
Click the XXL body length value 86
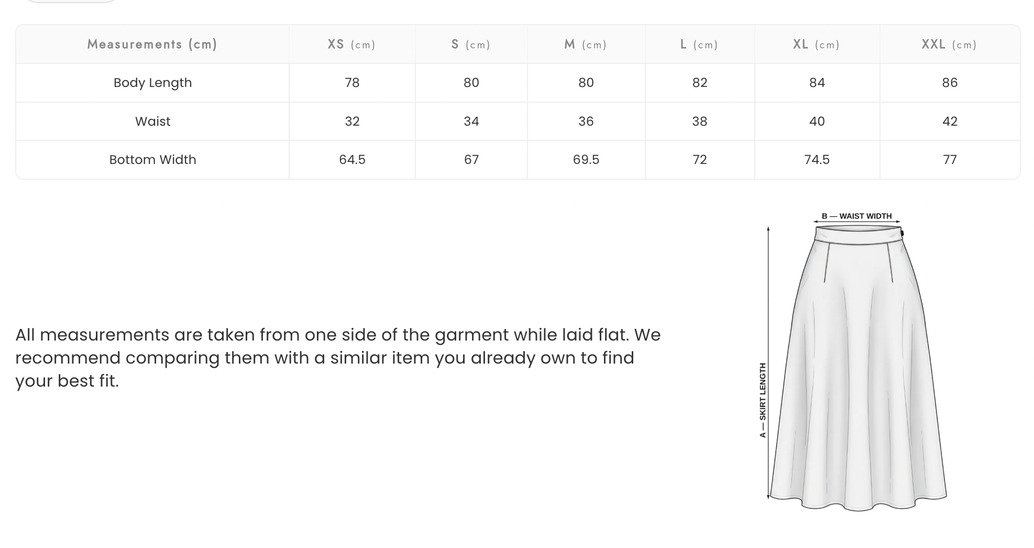(x=950, y=83)
